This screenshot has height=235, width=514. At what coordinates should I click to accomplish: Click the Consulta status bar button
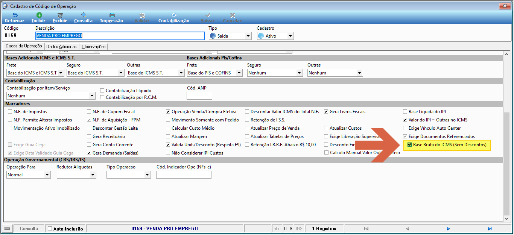coord(29,229)
